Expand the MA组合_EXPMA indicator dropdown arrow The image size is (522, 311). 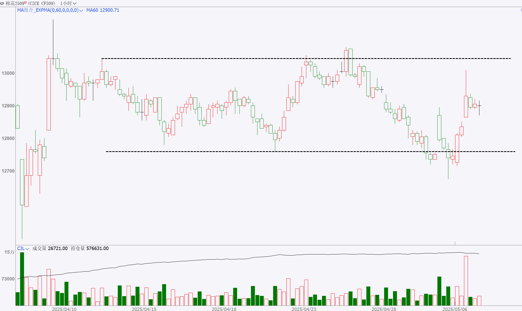point(81,10)
